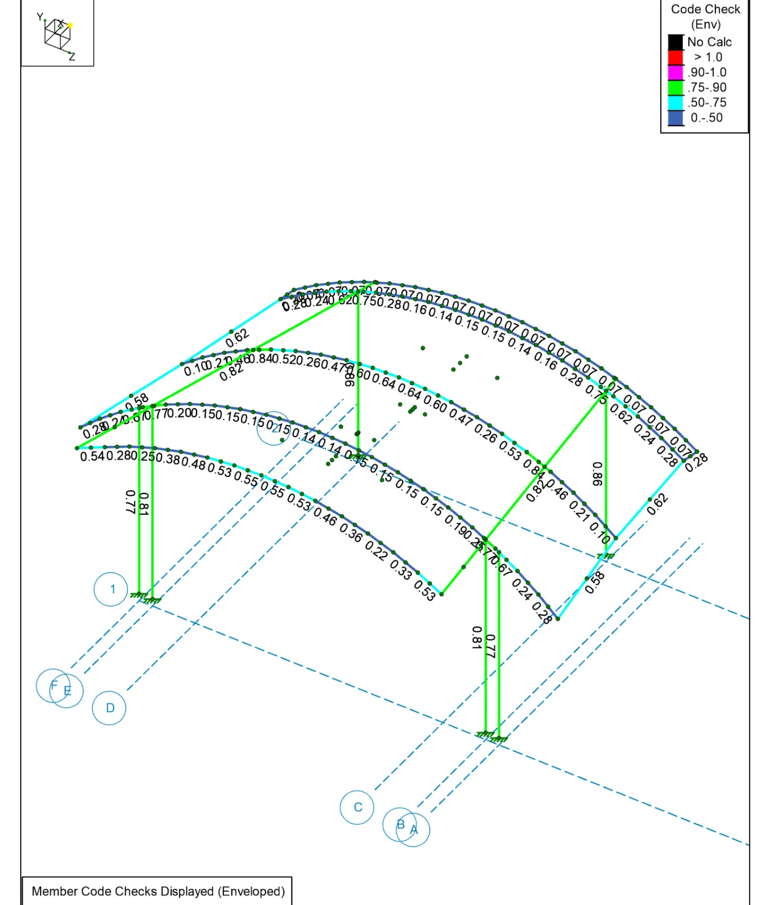This screenshot has width=775, height=905.
Task: Click the letter A in the grid bubble
Action: click(414, 830)
